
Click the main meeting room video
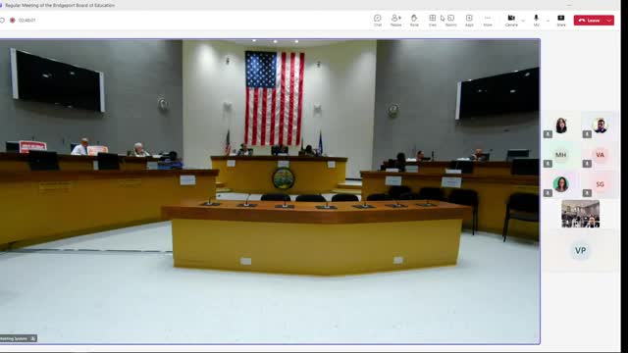[270, 191]
